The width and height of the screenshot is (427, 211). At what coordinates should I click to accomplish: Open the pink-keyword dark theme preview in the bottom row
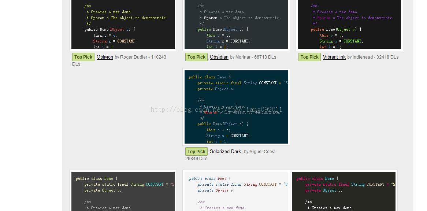point(344,191)
